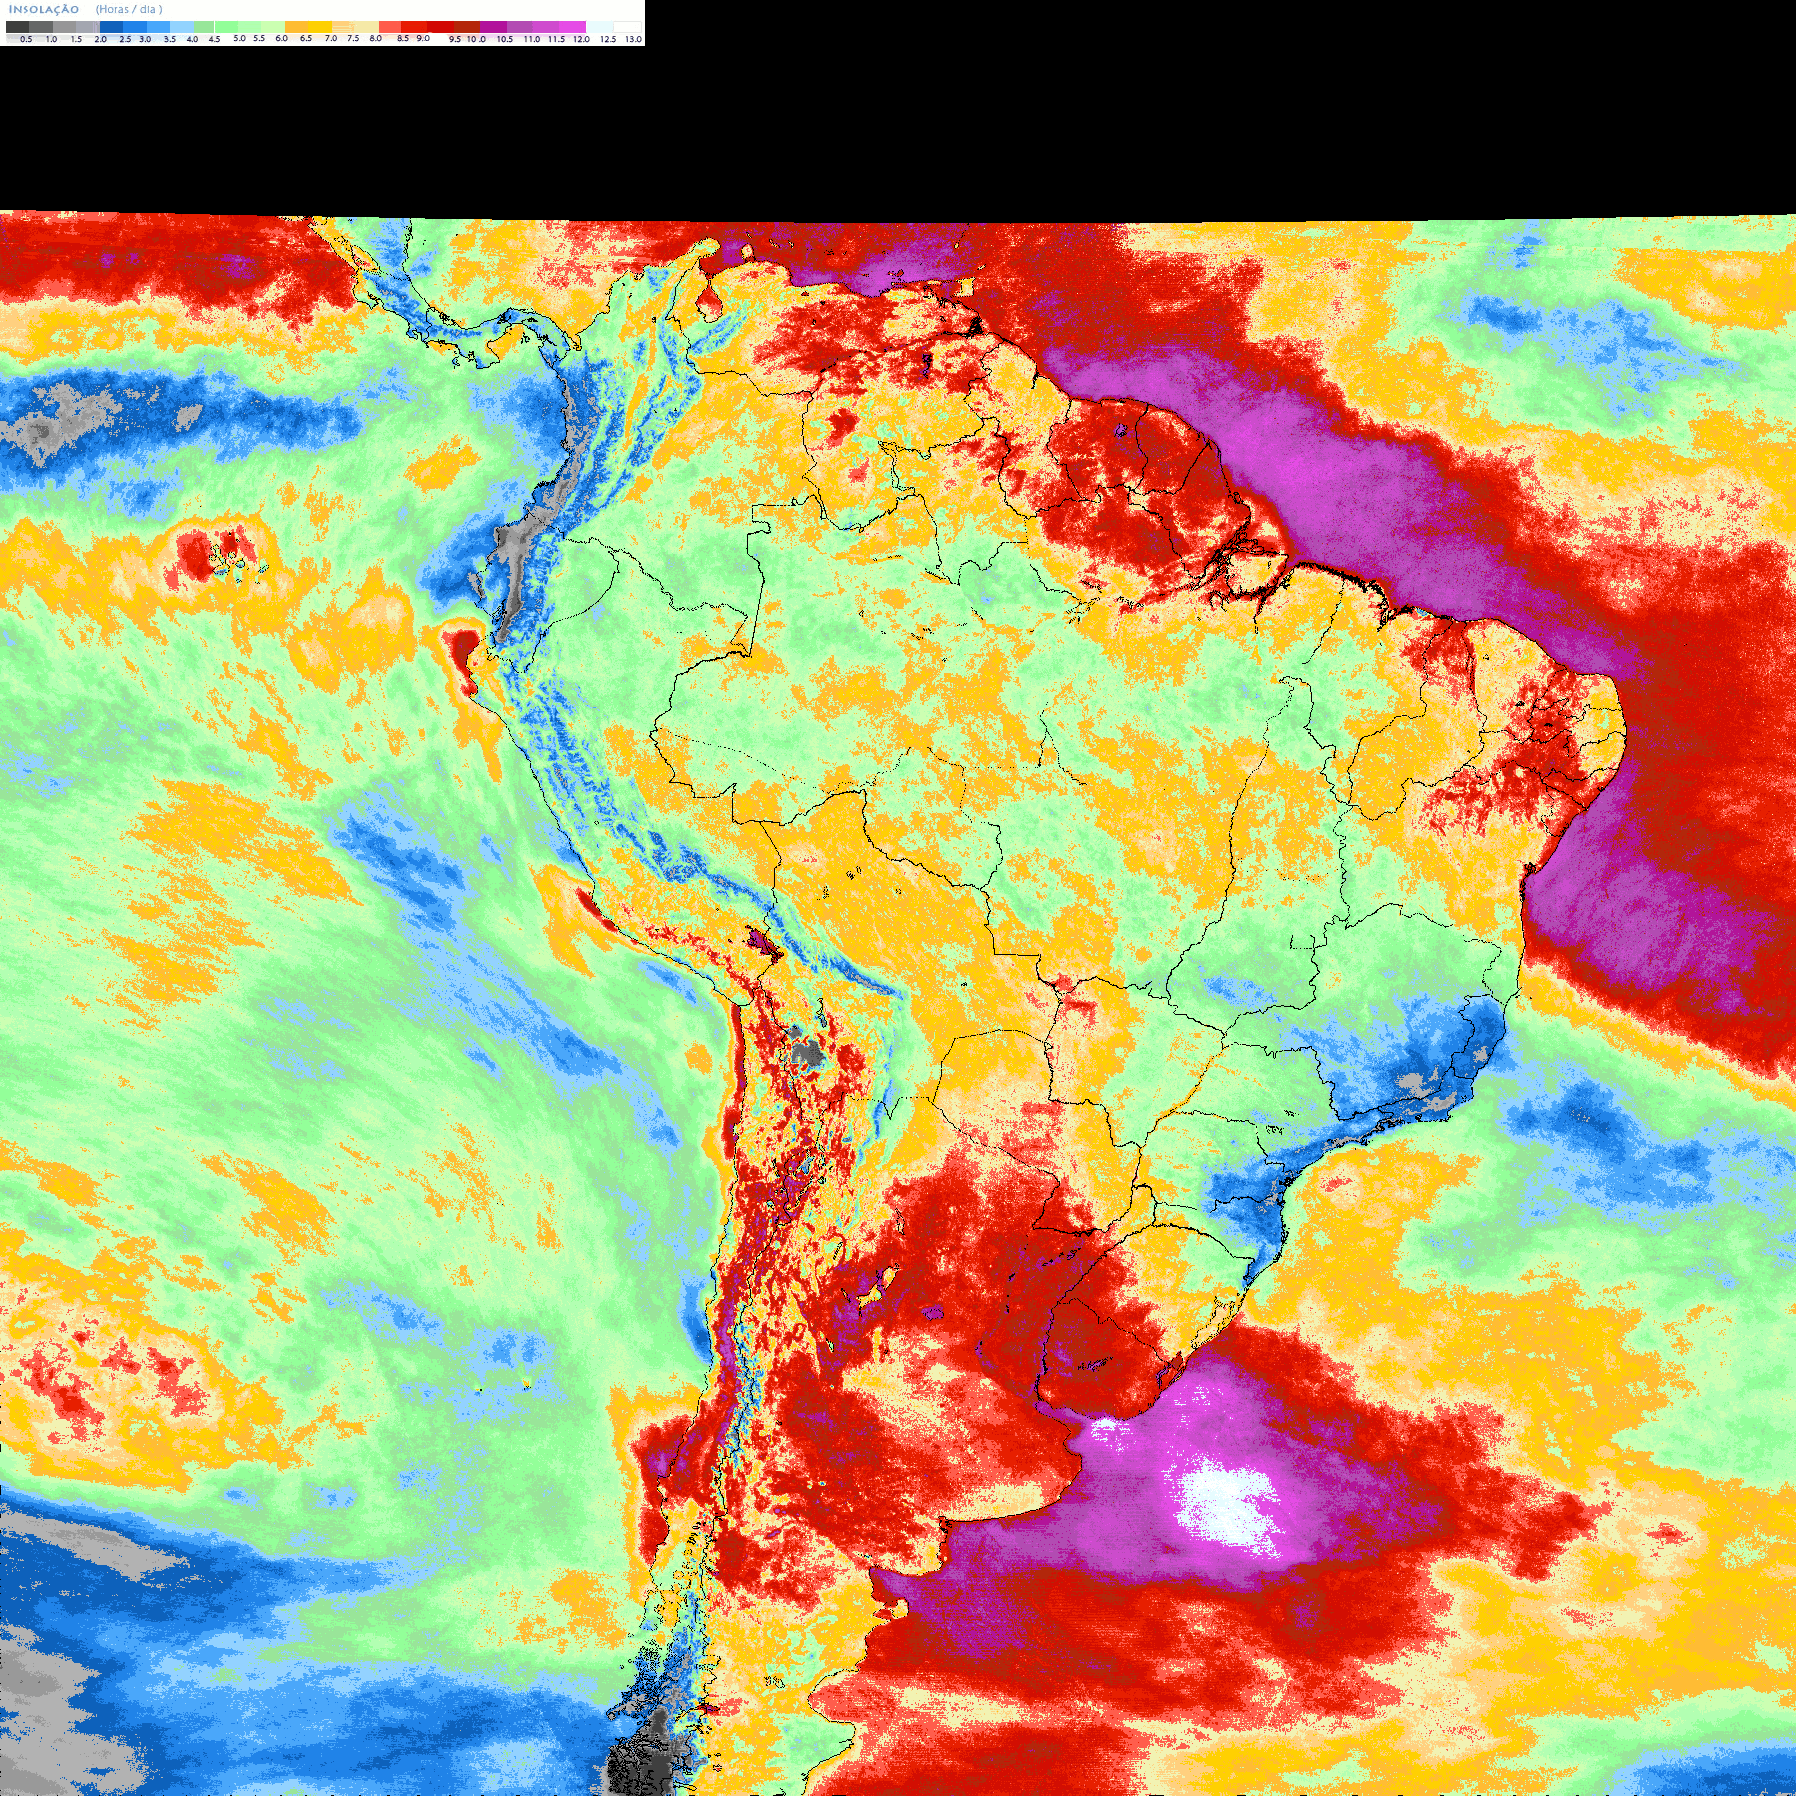Click the '12.5' legend value

pyautogui.click(x=608, y=39)
